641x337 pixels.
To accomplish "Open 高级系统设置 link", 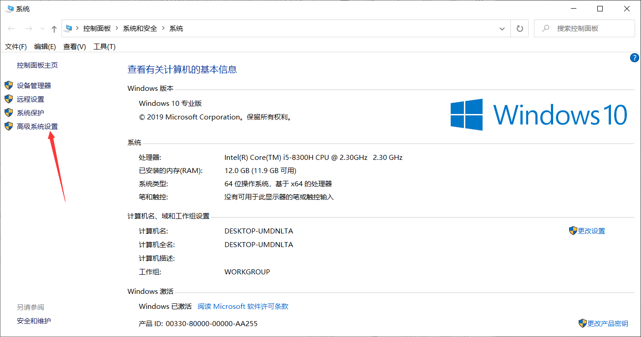I will tap(37, 126).
